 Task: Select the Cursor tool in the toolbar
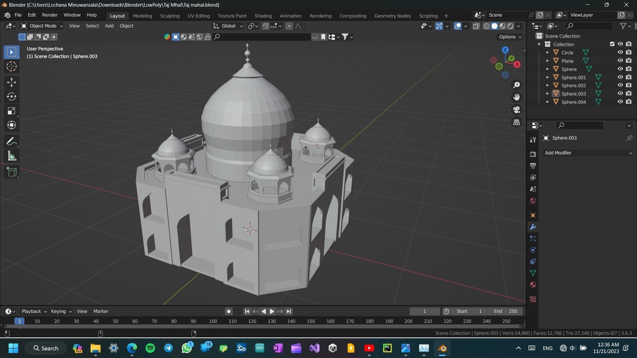[x=12, y=67]
